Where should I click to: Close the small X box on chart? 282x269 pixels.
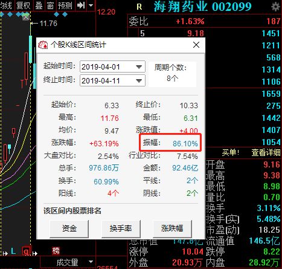tap(26, 18)
